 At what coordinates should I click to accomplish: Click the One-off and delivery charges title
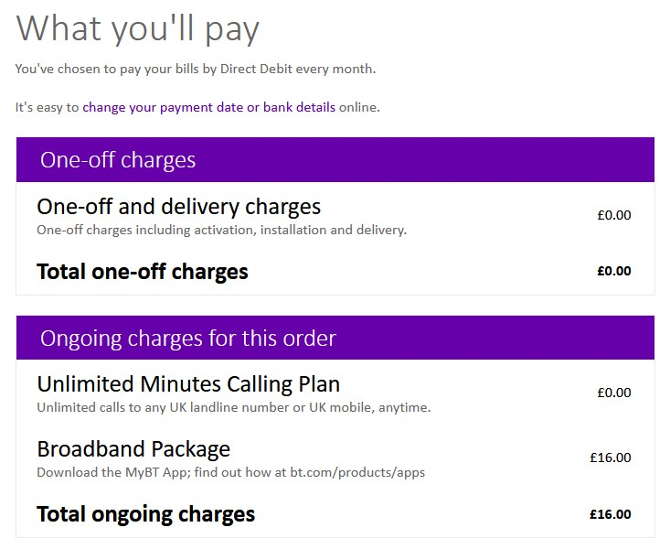tap(178, 207)
